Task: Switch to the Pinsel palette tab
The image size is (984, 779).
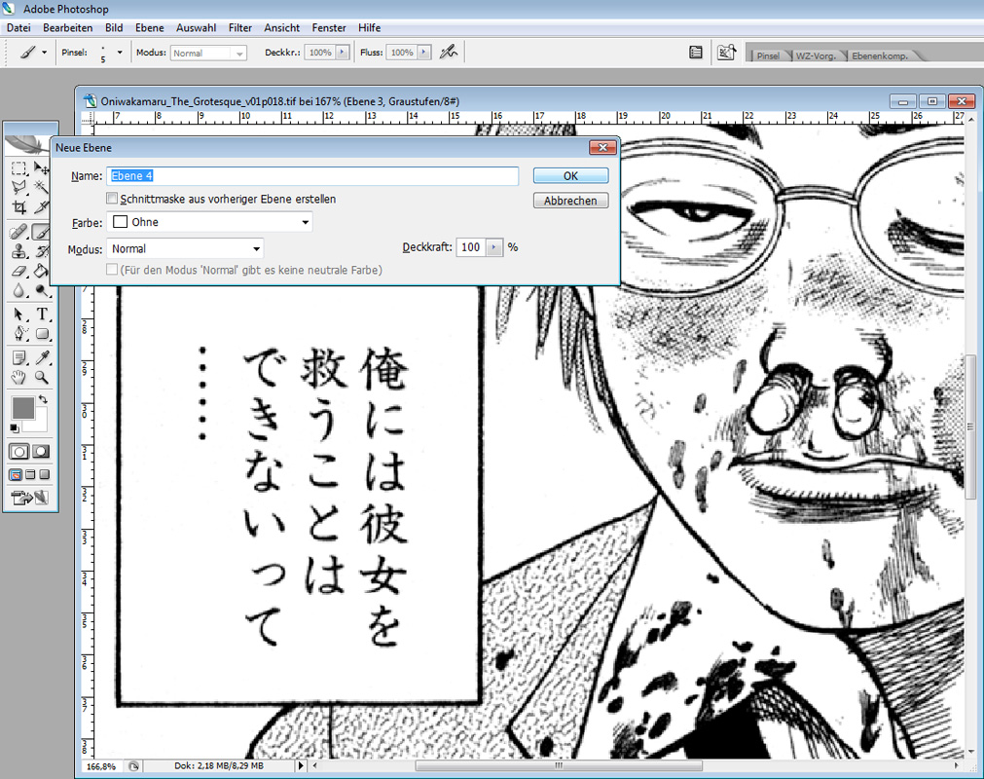Action: click(768, 56)
